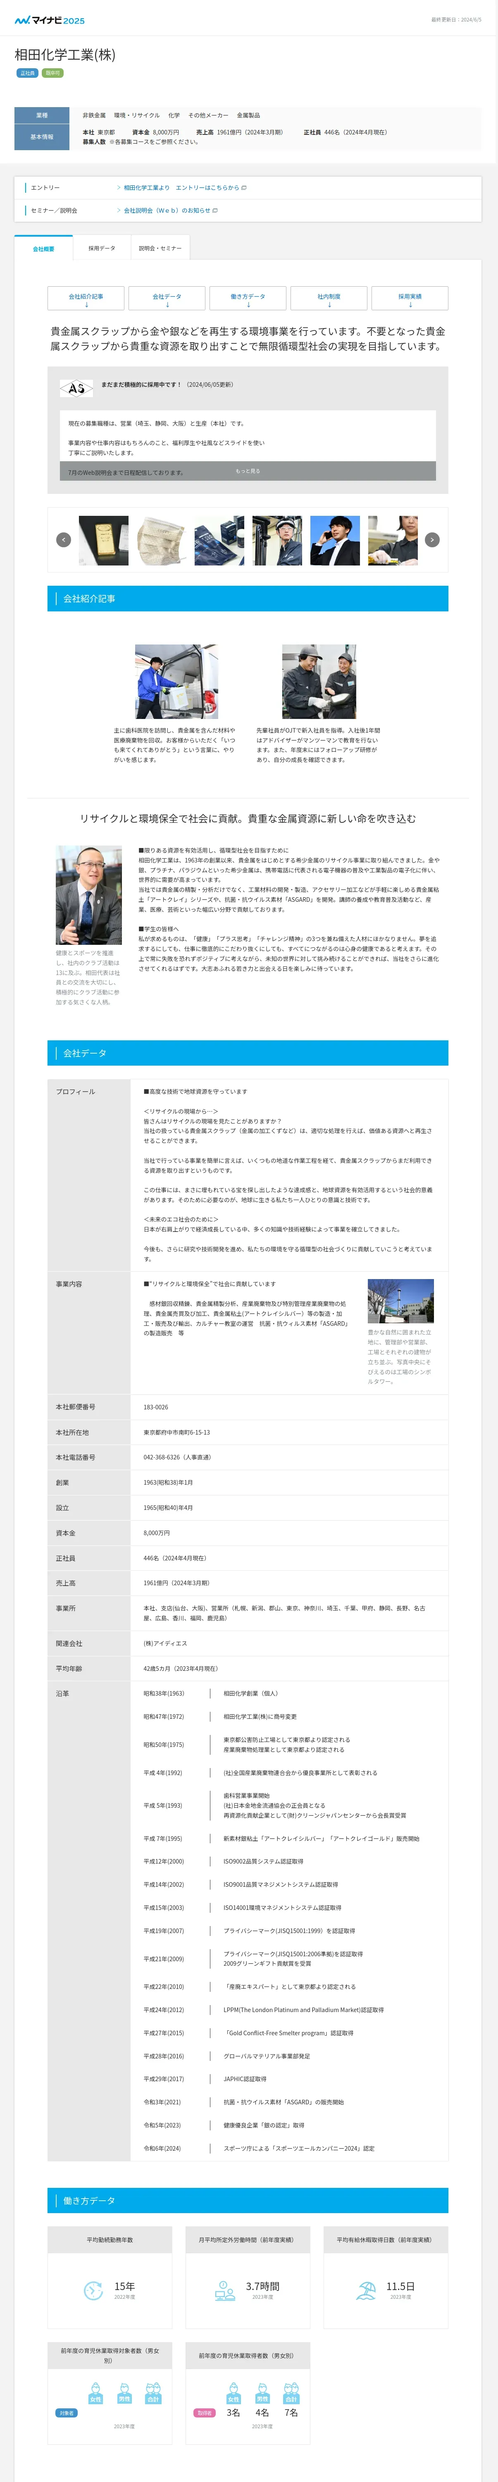This screenshot has width=498, height=2482.
Task: Select the 関連会社 value (株)アイディエス
Action: (166, 1644)
